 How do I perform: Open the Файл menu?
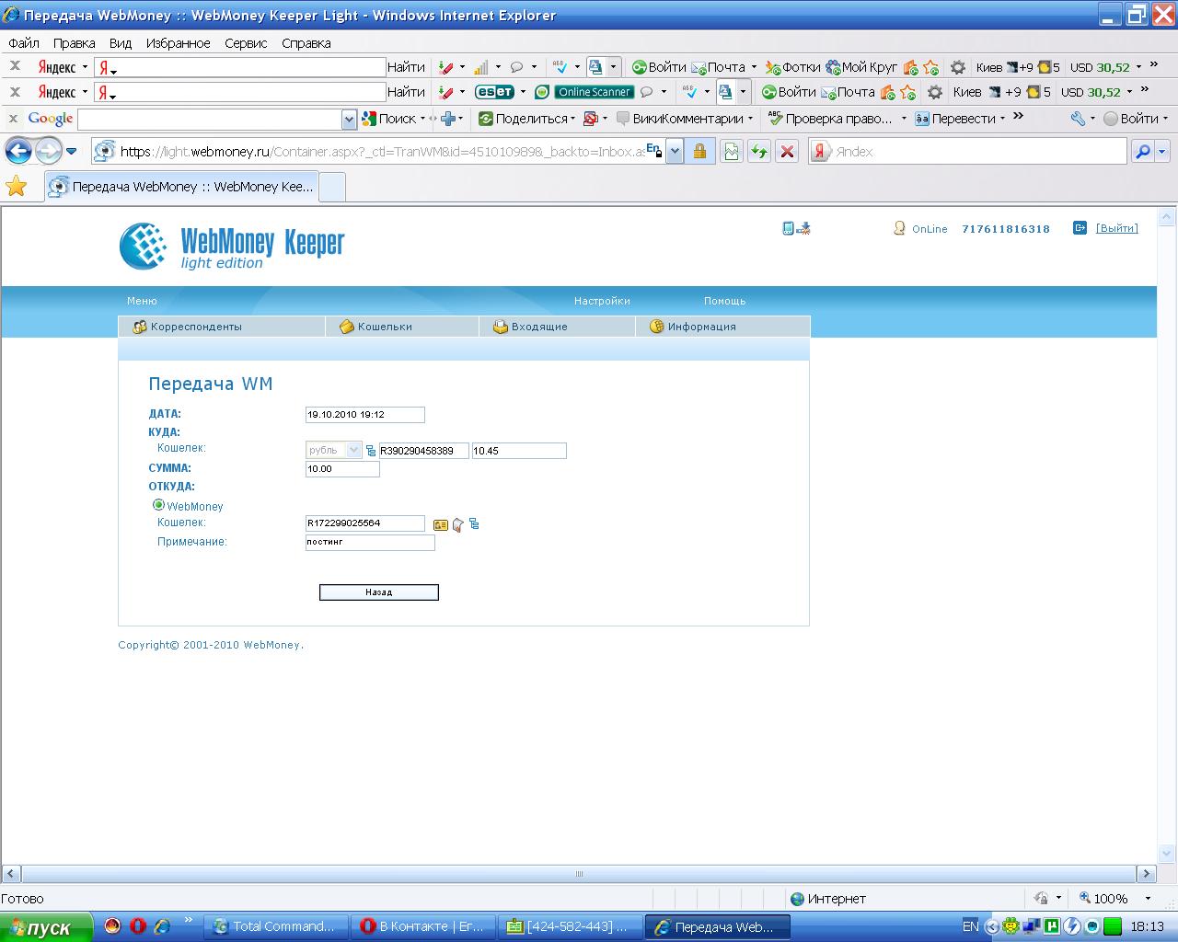pos(24,43)
